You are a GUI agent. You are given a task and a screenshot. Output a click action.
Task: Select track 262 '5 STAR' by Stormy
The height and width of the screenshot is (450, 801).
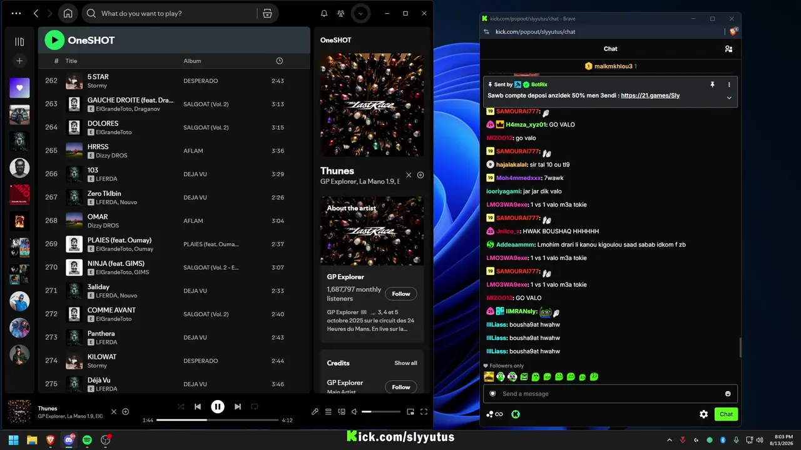(x=174, y=81)
